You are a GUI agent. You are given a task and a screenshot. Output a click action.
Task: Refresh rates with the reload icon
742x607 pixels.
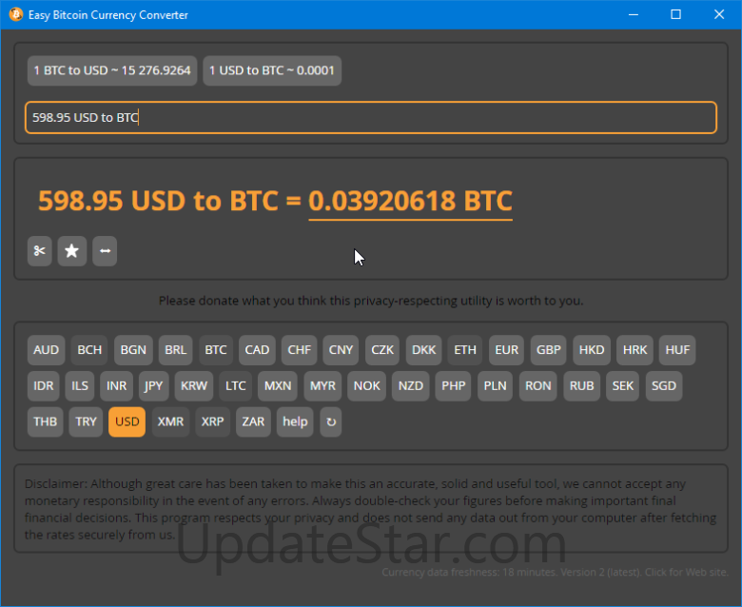tap(331, 421)
